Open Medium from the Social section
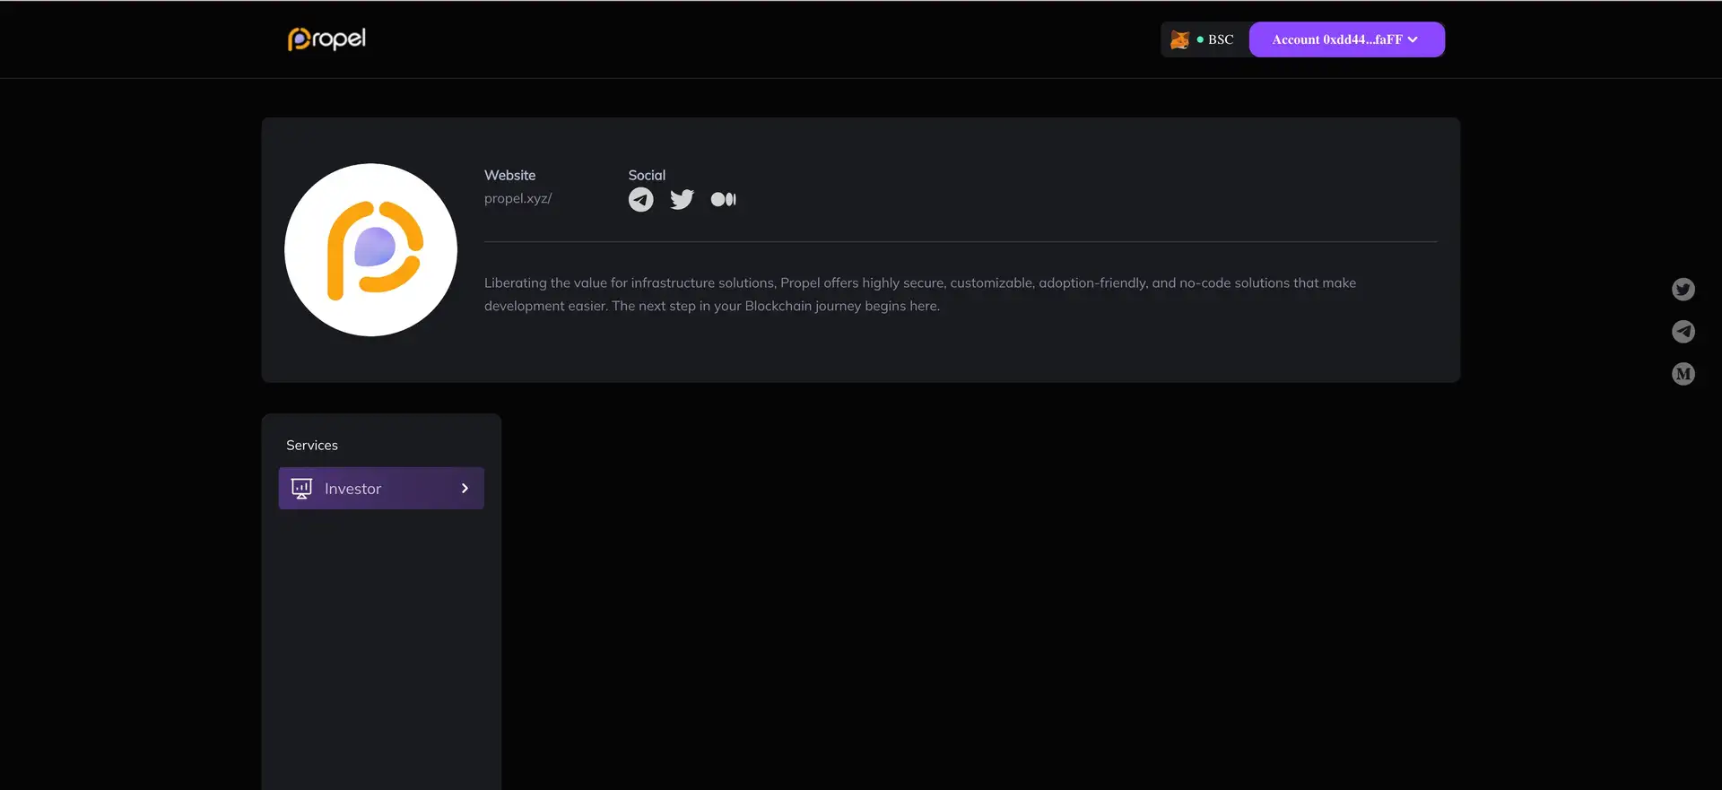Image resolution: width=1722 pixels, height=790 pixels. pyautogui.click(x=723, y=199)
